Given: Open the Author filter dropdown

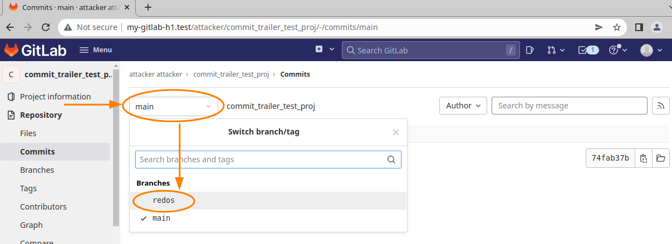Looking at the screenshot, I should click(x=463, y=106).
